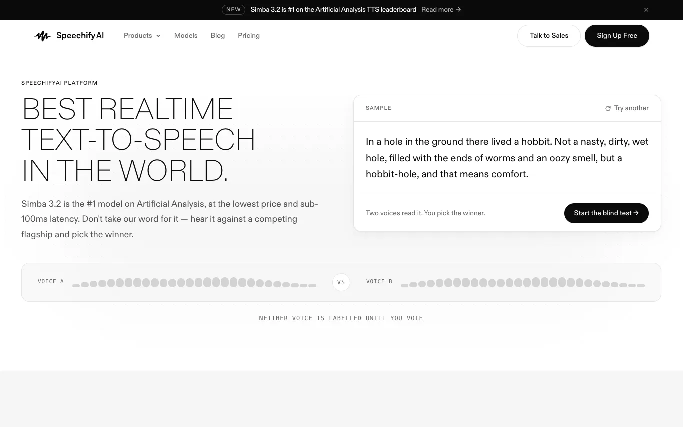Start the blind test
Screen dimensions: 683x427
coord(606,213)
